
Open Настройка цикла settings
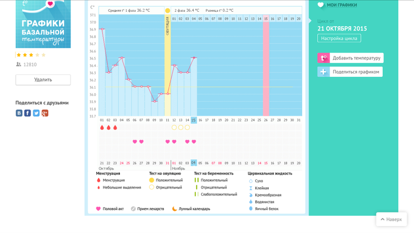[x=339, y=38]
